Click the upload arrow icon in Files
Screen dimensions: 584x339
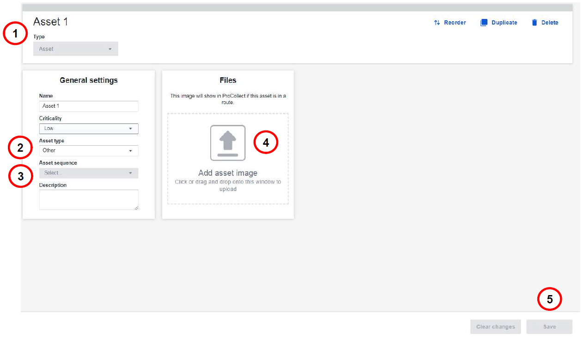point(228,143)
